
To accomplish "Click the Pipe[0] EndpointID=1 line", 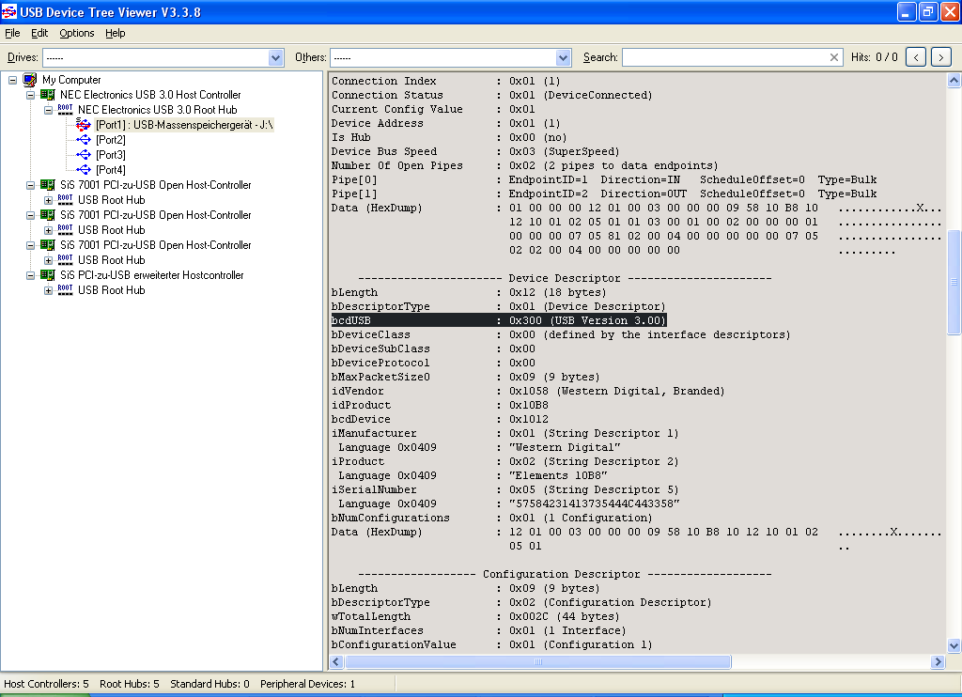I will (604, 179).
